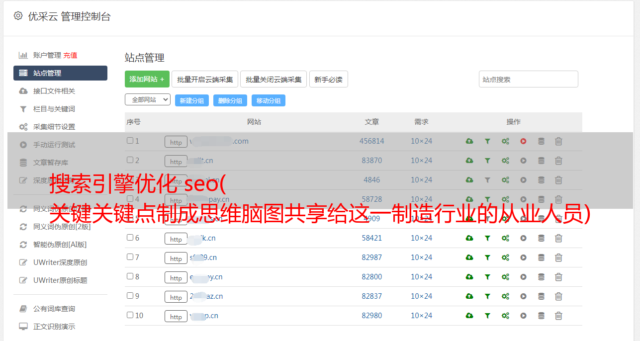This screenshot has width=640, height=341.
Task: Click the trash icon in row 7
Action: (558, 257)
